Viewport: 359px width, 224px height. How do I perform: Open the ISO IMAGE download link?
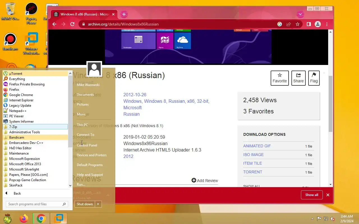tap(253, 155)
